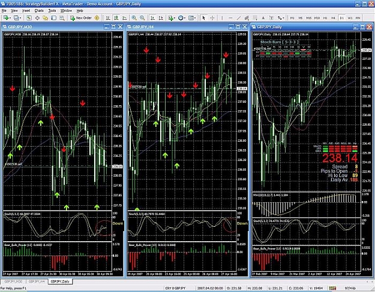Viewport: 375px width, 292px height.
Task: Toggle Expert Advisors on or off
Action: pos(97,18)
